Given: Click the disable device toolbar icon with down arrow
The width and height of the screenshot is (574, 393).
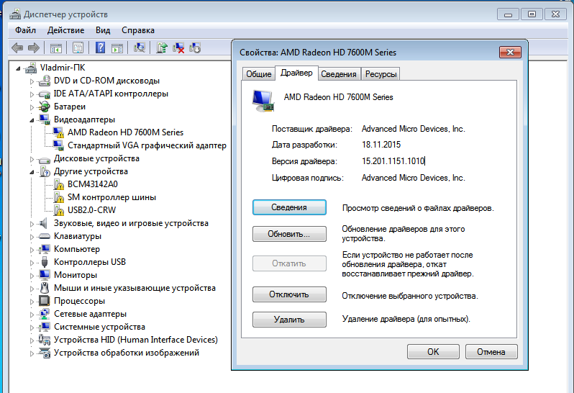Looking at the screenshot, I should click(x=195, y=48).
